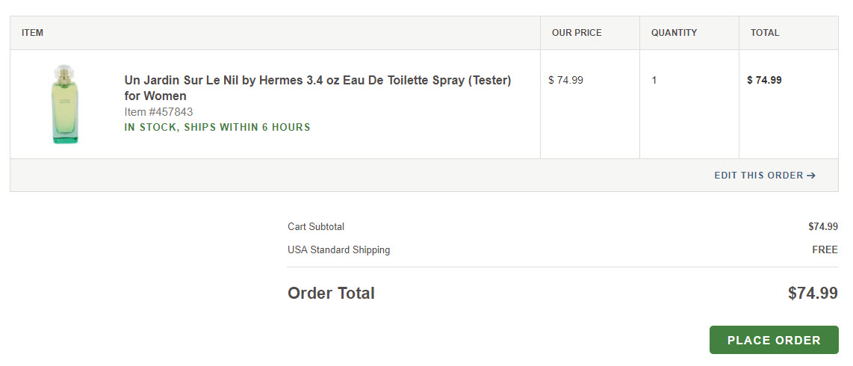Open the Un Jardin Sur Le Nil product title

click(317, 88)
